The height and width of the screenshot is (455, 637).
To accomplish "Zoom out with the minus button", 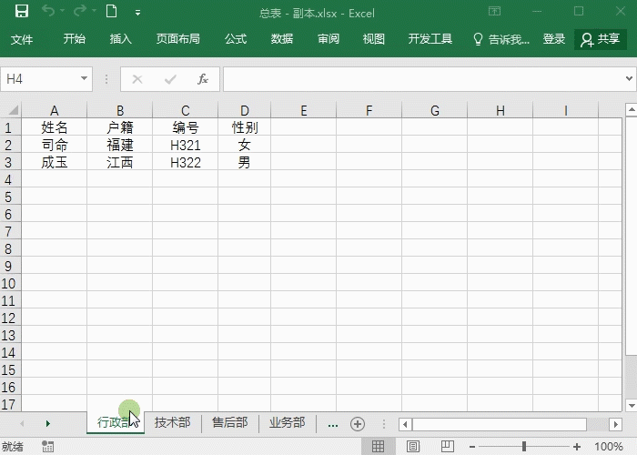I will (x=472, y=447).
